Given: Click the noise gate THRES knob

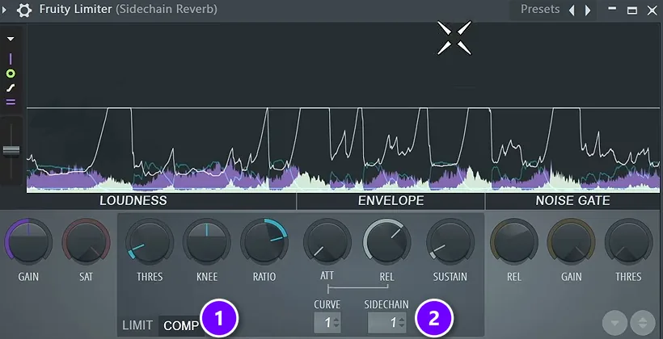Looking at the screenshot, I should 629,242.
